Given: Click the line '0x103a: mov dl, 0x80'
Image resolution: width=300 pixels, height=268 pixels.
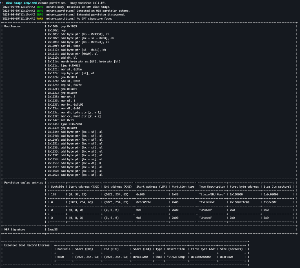Looking at the screenshot, I should click(x=64, y=109).
